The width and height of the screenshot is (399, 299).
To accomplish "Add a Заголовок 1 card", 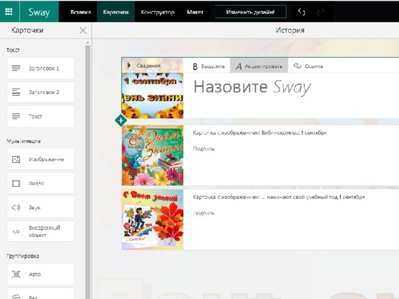I will pos(41,68).
